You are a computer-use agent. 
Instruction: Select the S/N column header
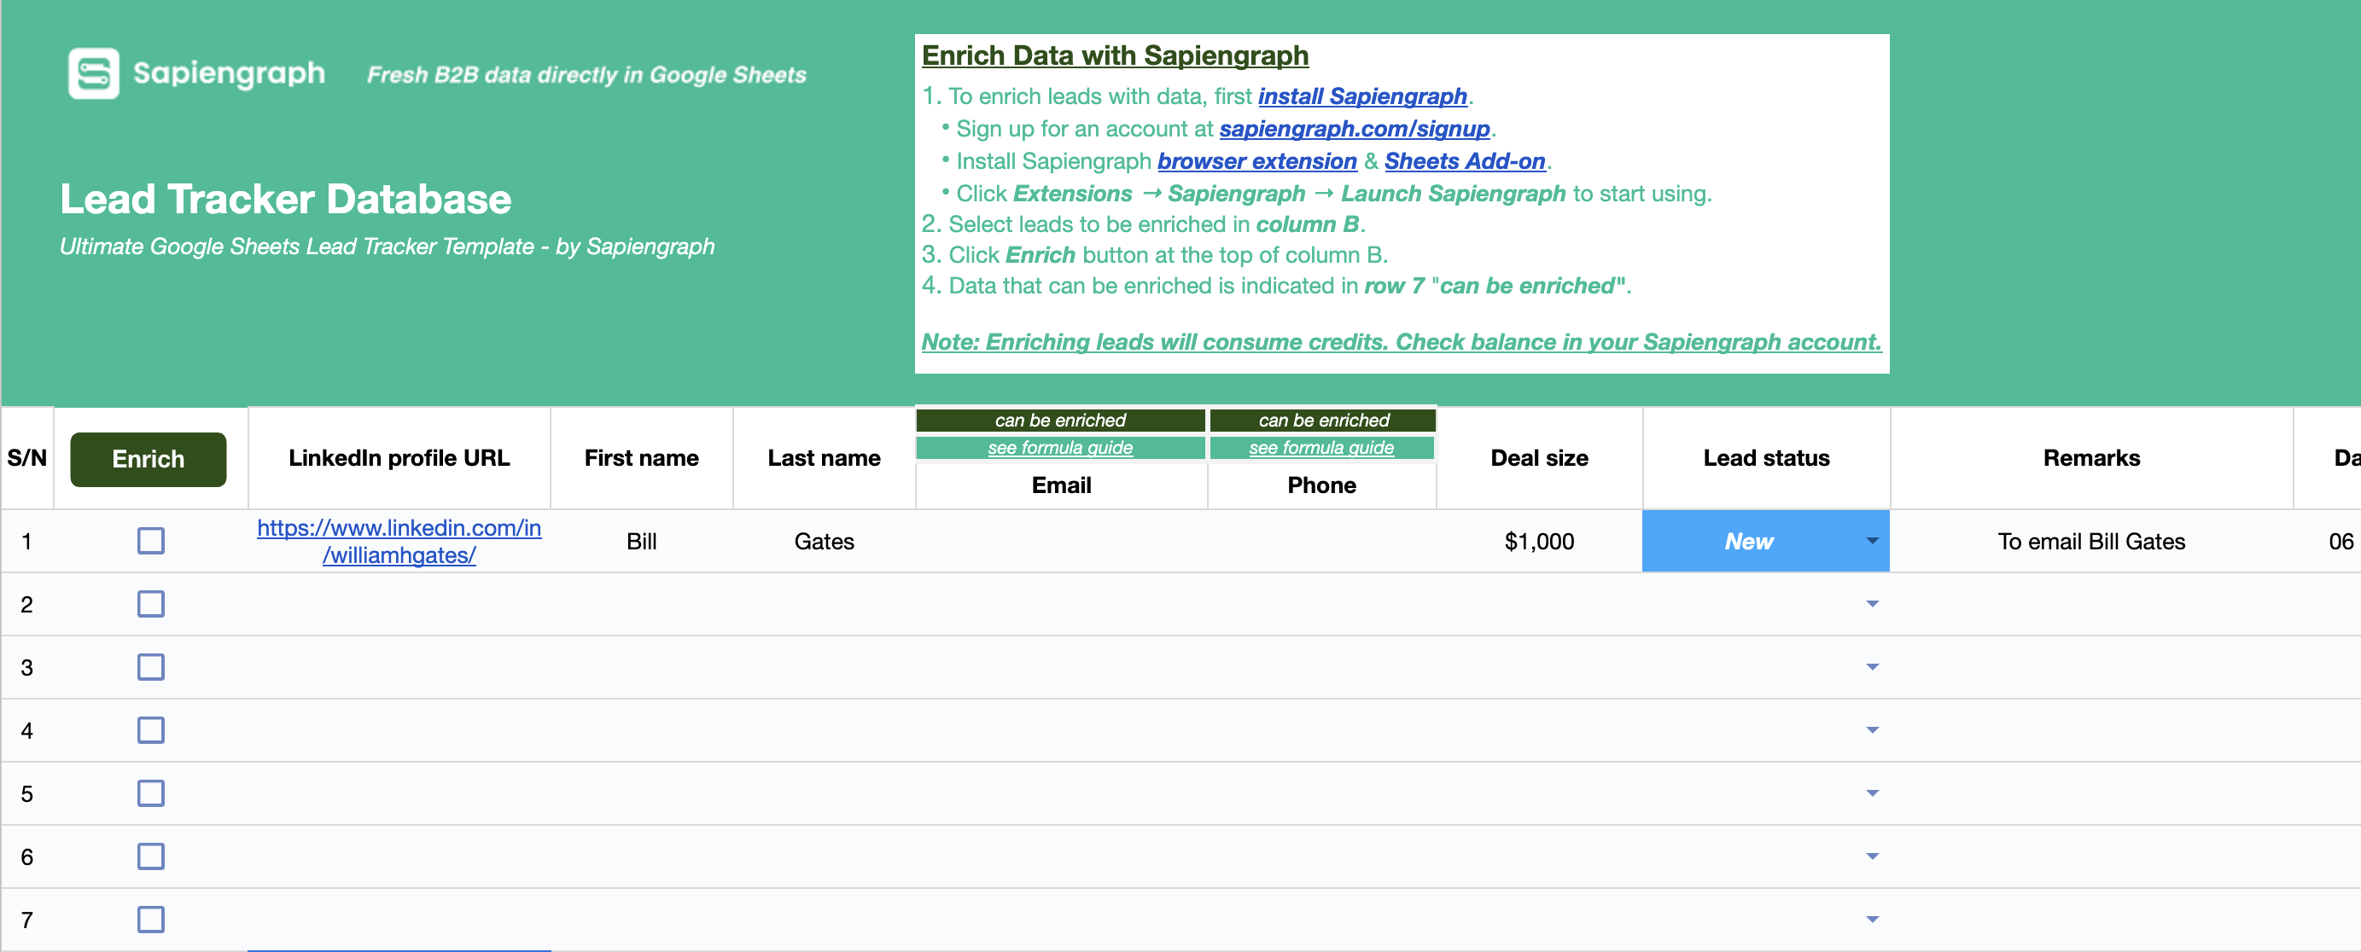(x=27, y=458)
